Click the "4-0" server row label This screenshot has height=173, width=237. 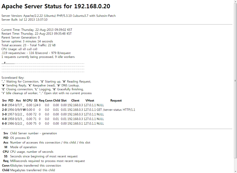(x=4, y=119)
